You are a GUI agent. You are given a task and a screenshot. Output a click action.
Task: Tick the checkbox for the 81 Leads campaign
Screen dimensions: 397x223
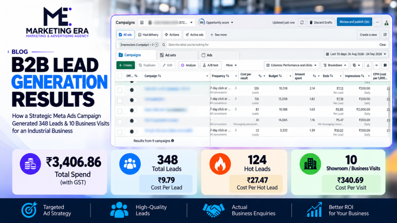click(x=120, y=111)
